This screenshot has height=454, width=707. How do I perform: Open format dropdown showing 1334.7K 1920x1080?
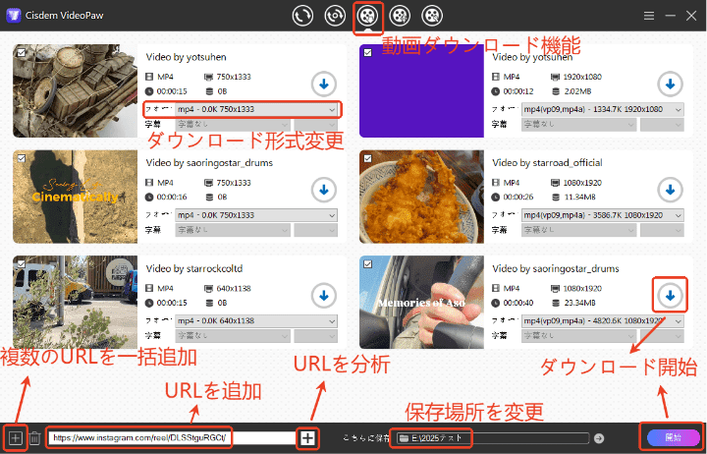[x=603, y=109]
